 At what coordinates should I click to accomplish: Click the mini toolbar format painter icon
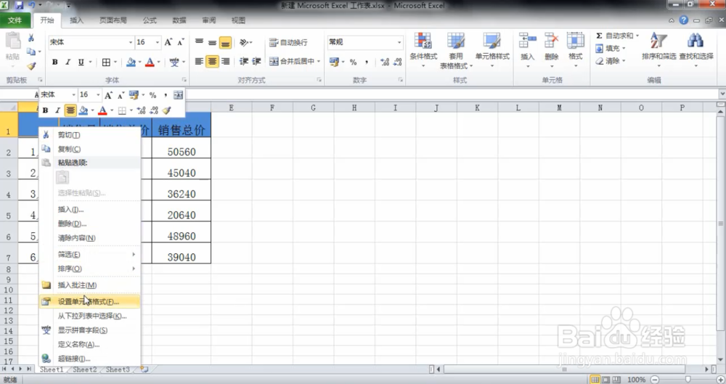pyautogui.click(x=167, y=110)
